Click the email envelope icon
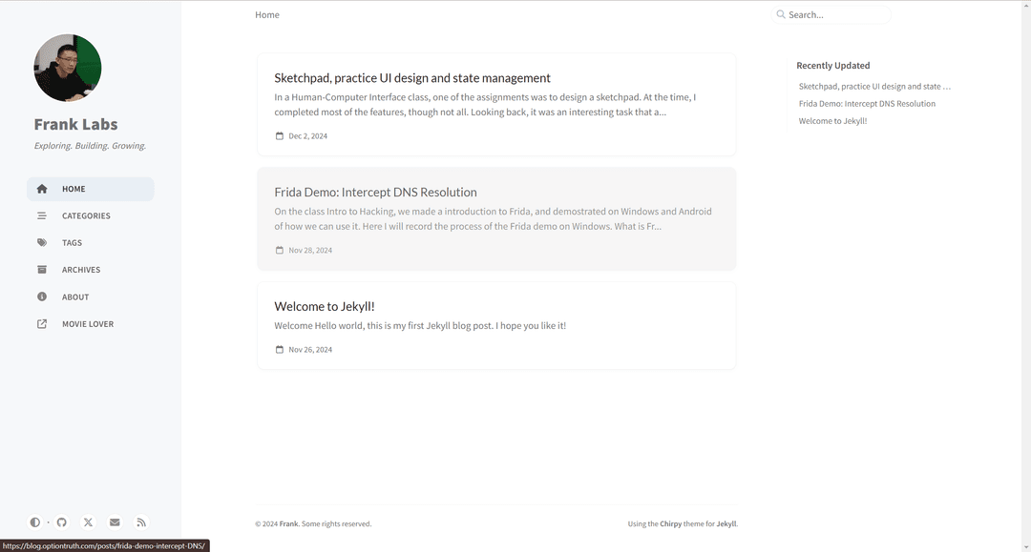The image size is (1031, 552). 116,522
